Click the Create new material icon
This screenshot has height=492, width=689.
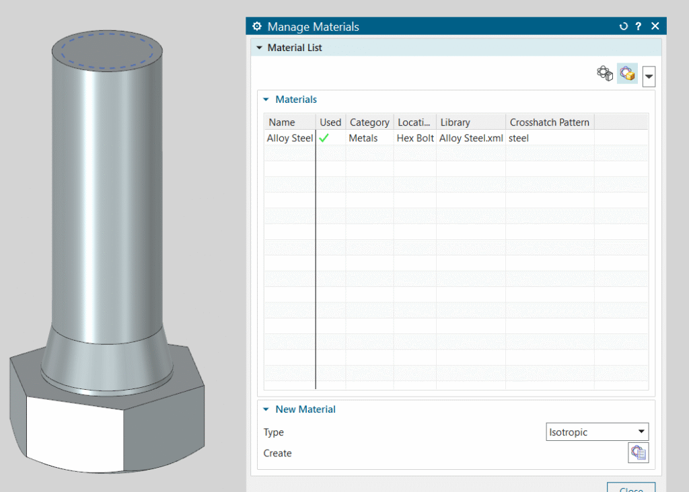(x=638, y=453)
